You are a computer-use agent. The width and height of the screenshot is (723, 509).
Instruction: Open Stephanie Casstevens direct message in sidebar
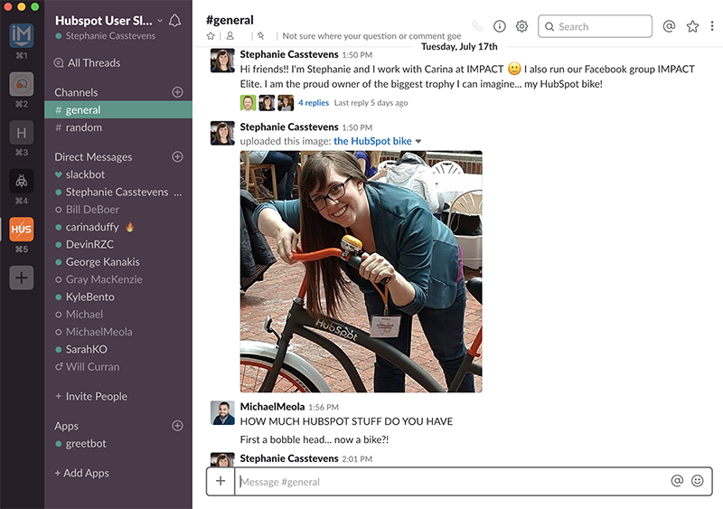click(118, 192)
